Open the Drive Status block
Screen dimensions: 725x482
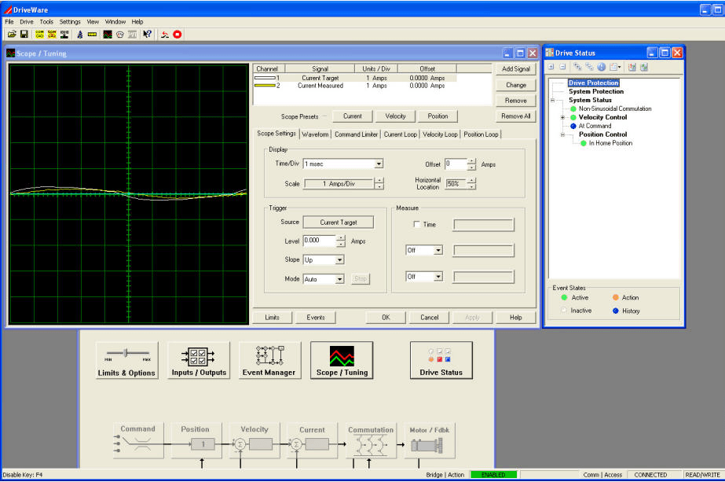[x=441, y=360]
